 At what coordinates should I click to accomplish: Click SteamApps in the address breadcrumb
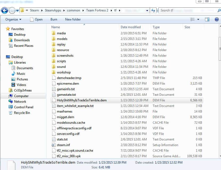click(x=53, y=10)
